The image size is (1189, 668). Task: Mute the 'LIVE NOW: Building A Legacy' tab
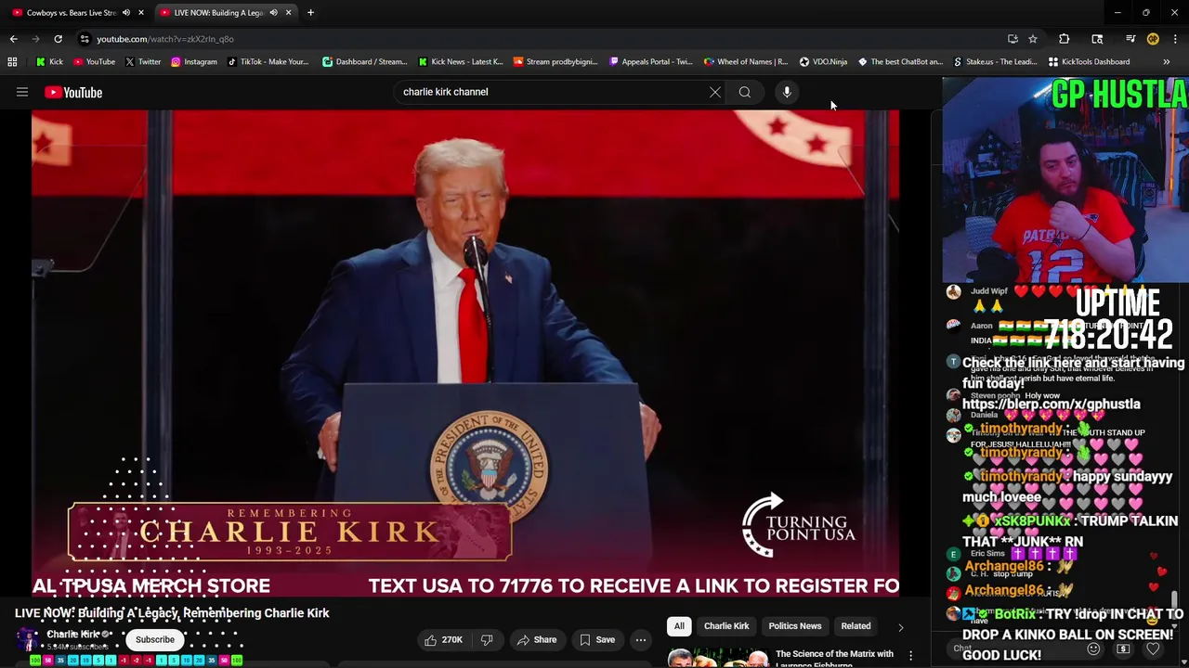[273, 12]
